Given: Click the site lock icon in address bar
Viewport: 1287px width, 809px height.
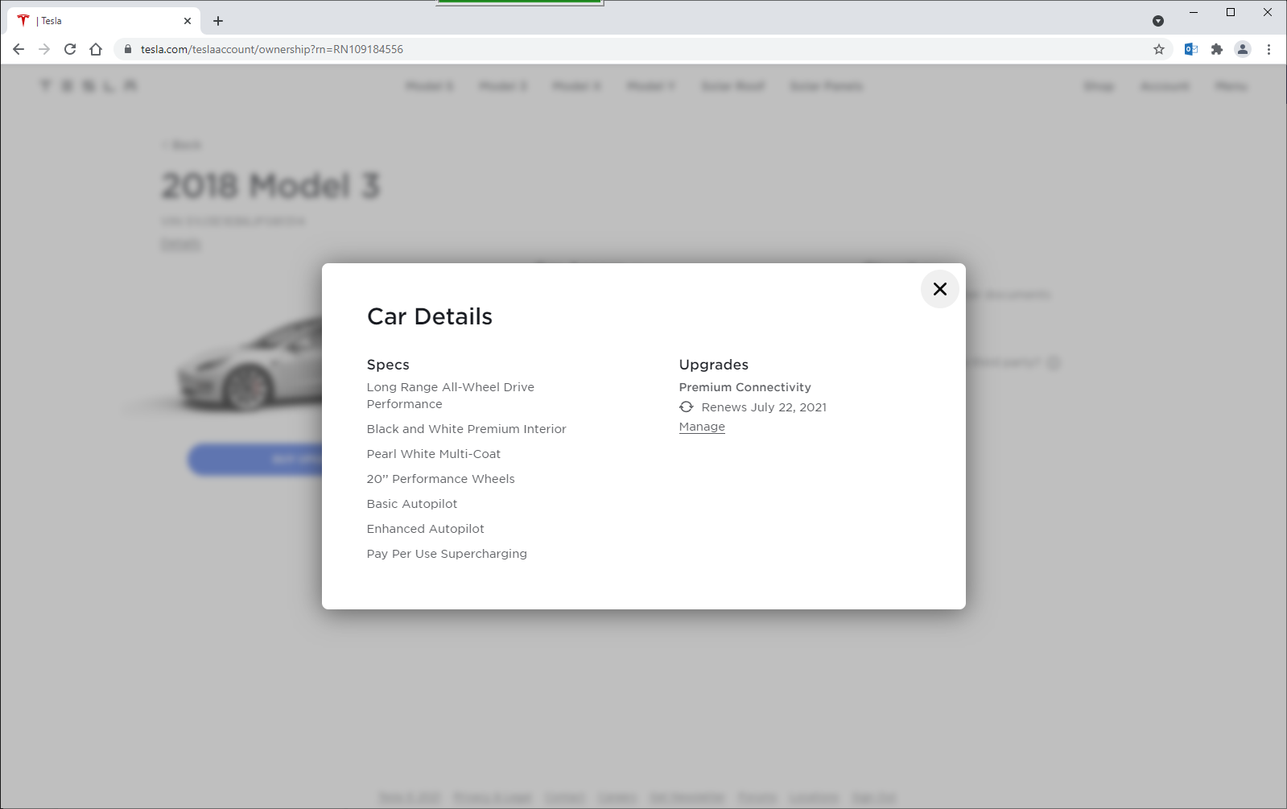Looking at the screenshot, I should [x=128, y=49].
